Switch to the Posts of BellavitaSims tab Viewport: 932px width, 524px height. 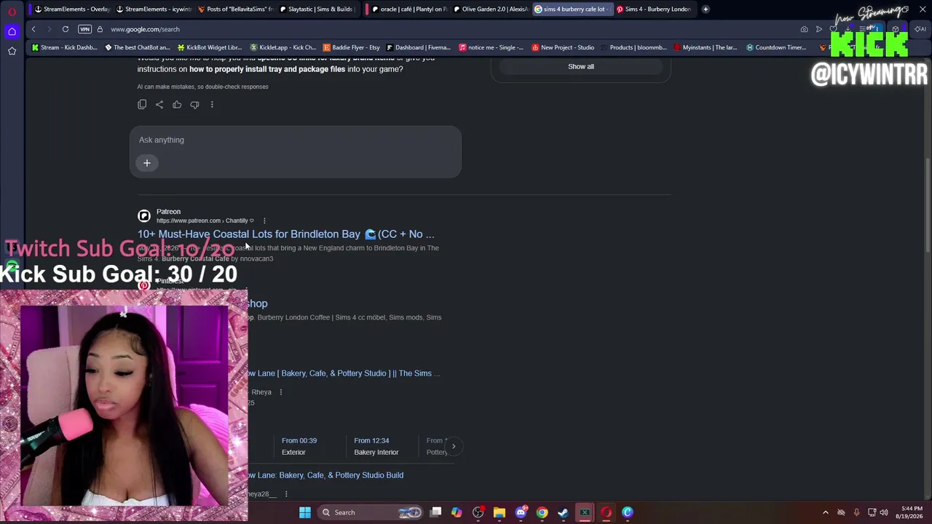[236, 9]
